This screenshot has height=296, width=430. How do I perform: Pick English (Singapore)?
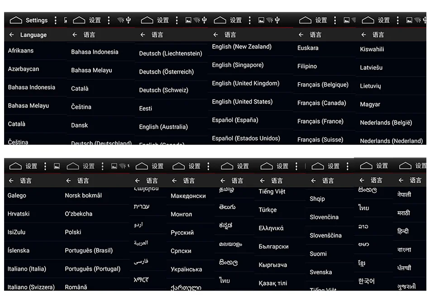pyautogui.click(x=238, y=65)
